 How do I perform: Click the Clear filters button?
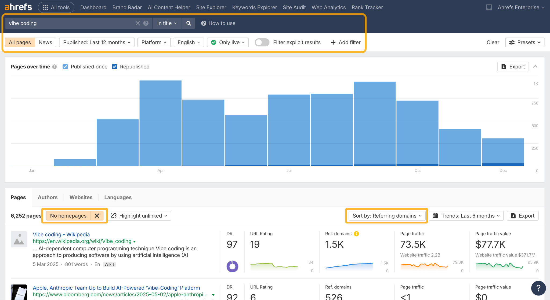coord(493,42)
